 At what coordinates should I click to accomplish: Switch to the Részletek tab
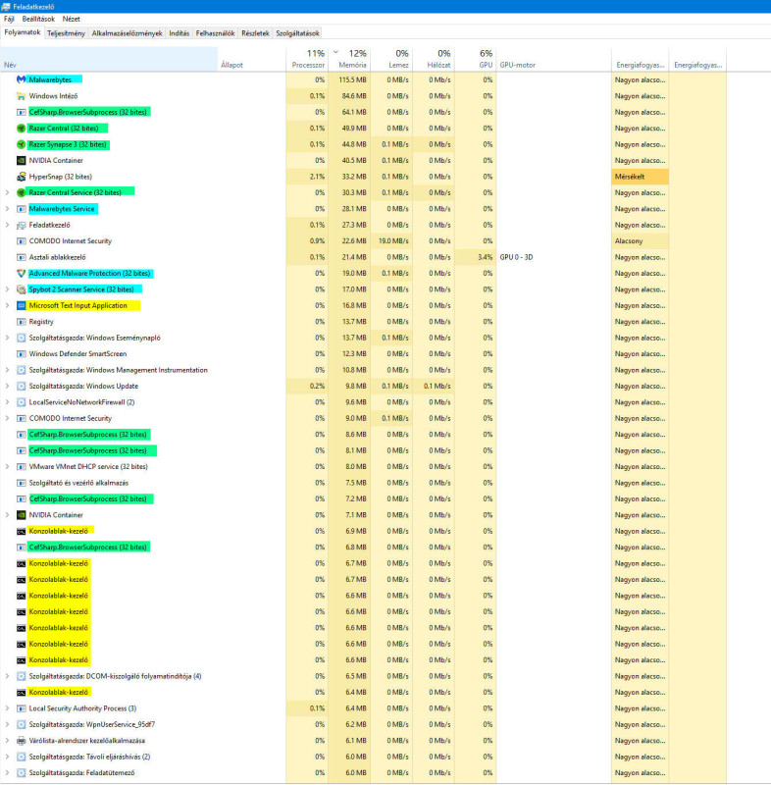tap(255, 33)
